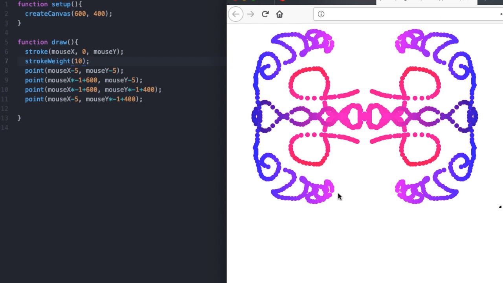Click the 'function setup(){' code line
The height and width of the screenshot is (283, 503).
point(50,4)
